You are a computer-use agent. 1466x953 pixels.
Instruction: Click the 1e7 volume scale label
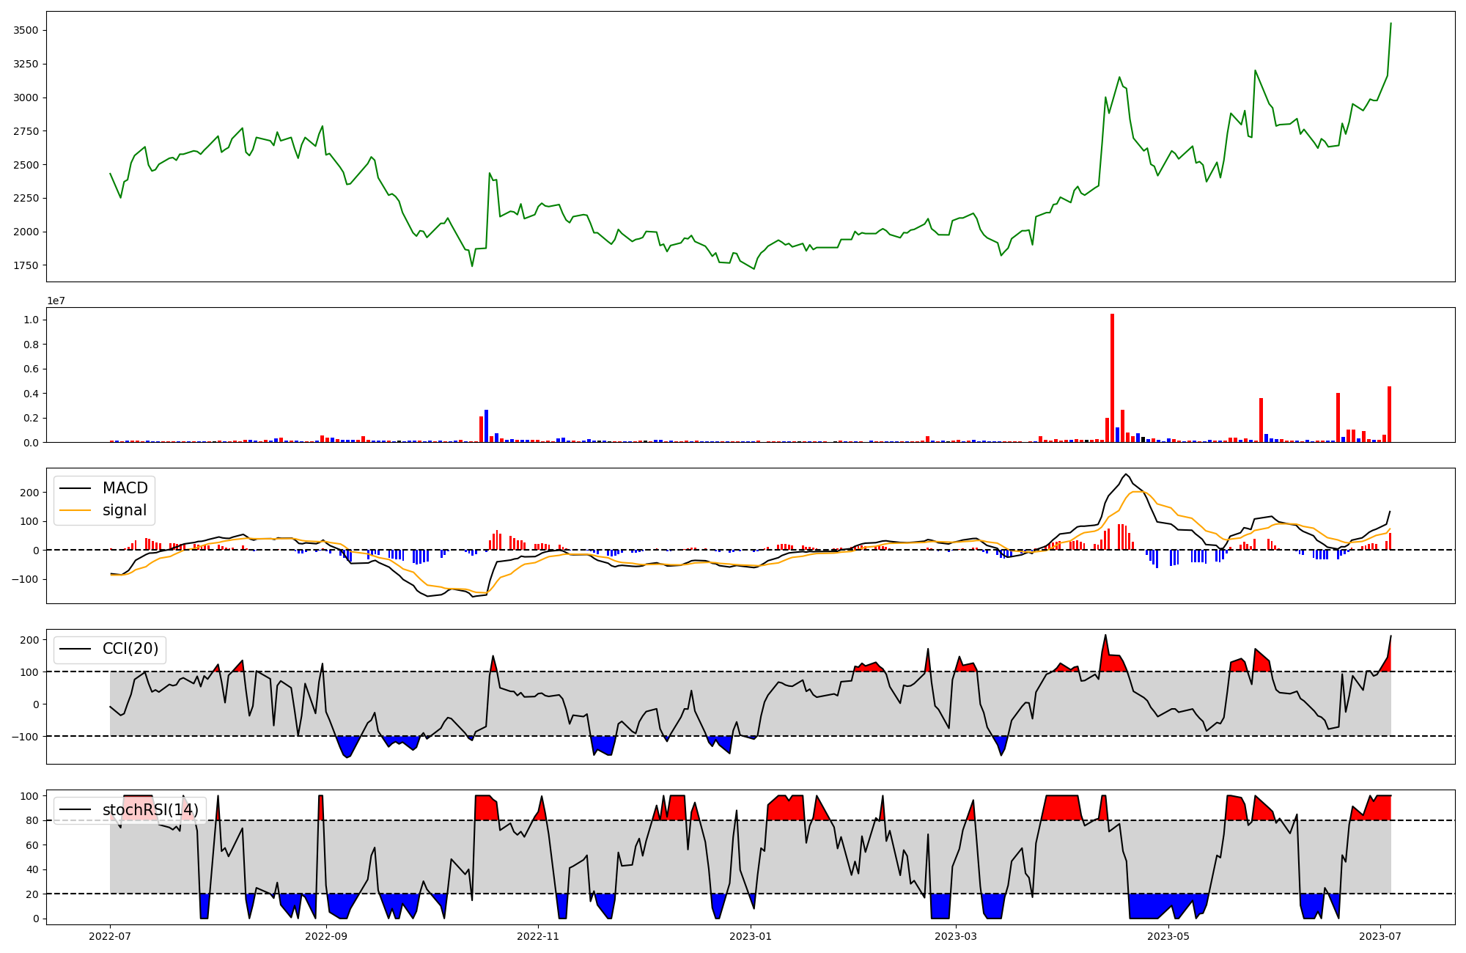click(58, 301)
